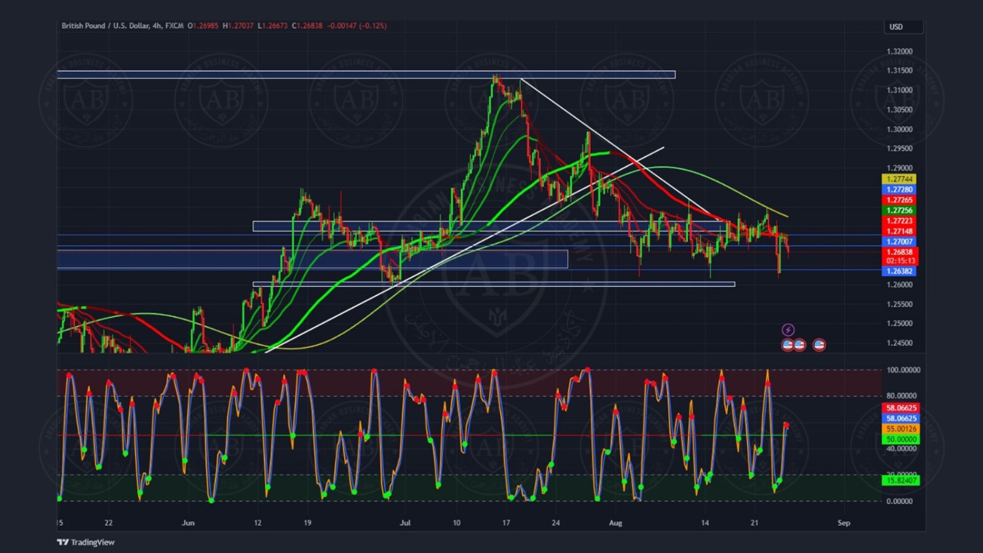Click the 100.00000 oscillator scale label
This screenshot has width=983, height=553.
click(903, 370)
